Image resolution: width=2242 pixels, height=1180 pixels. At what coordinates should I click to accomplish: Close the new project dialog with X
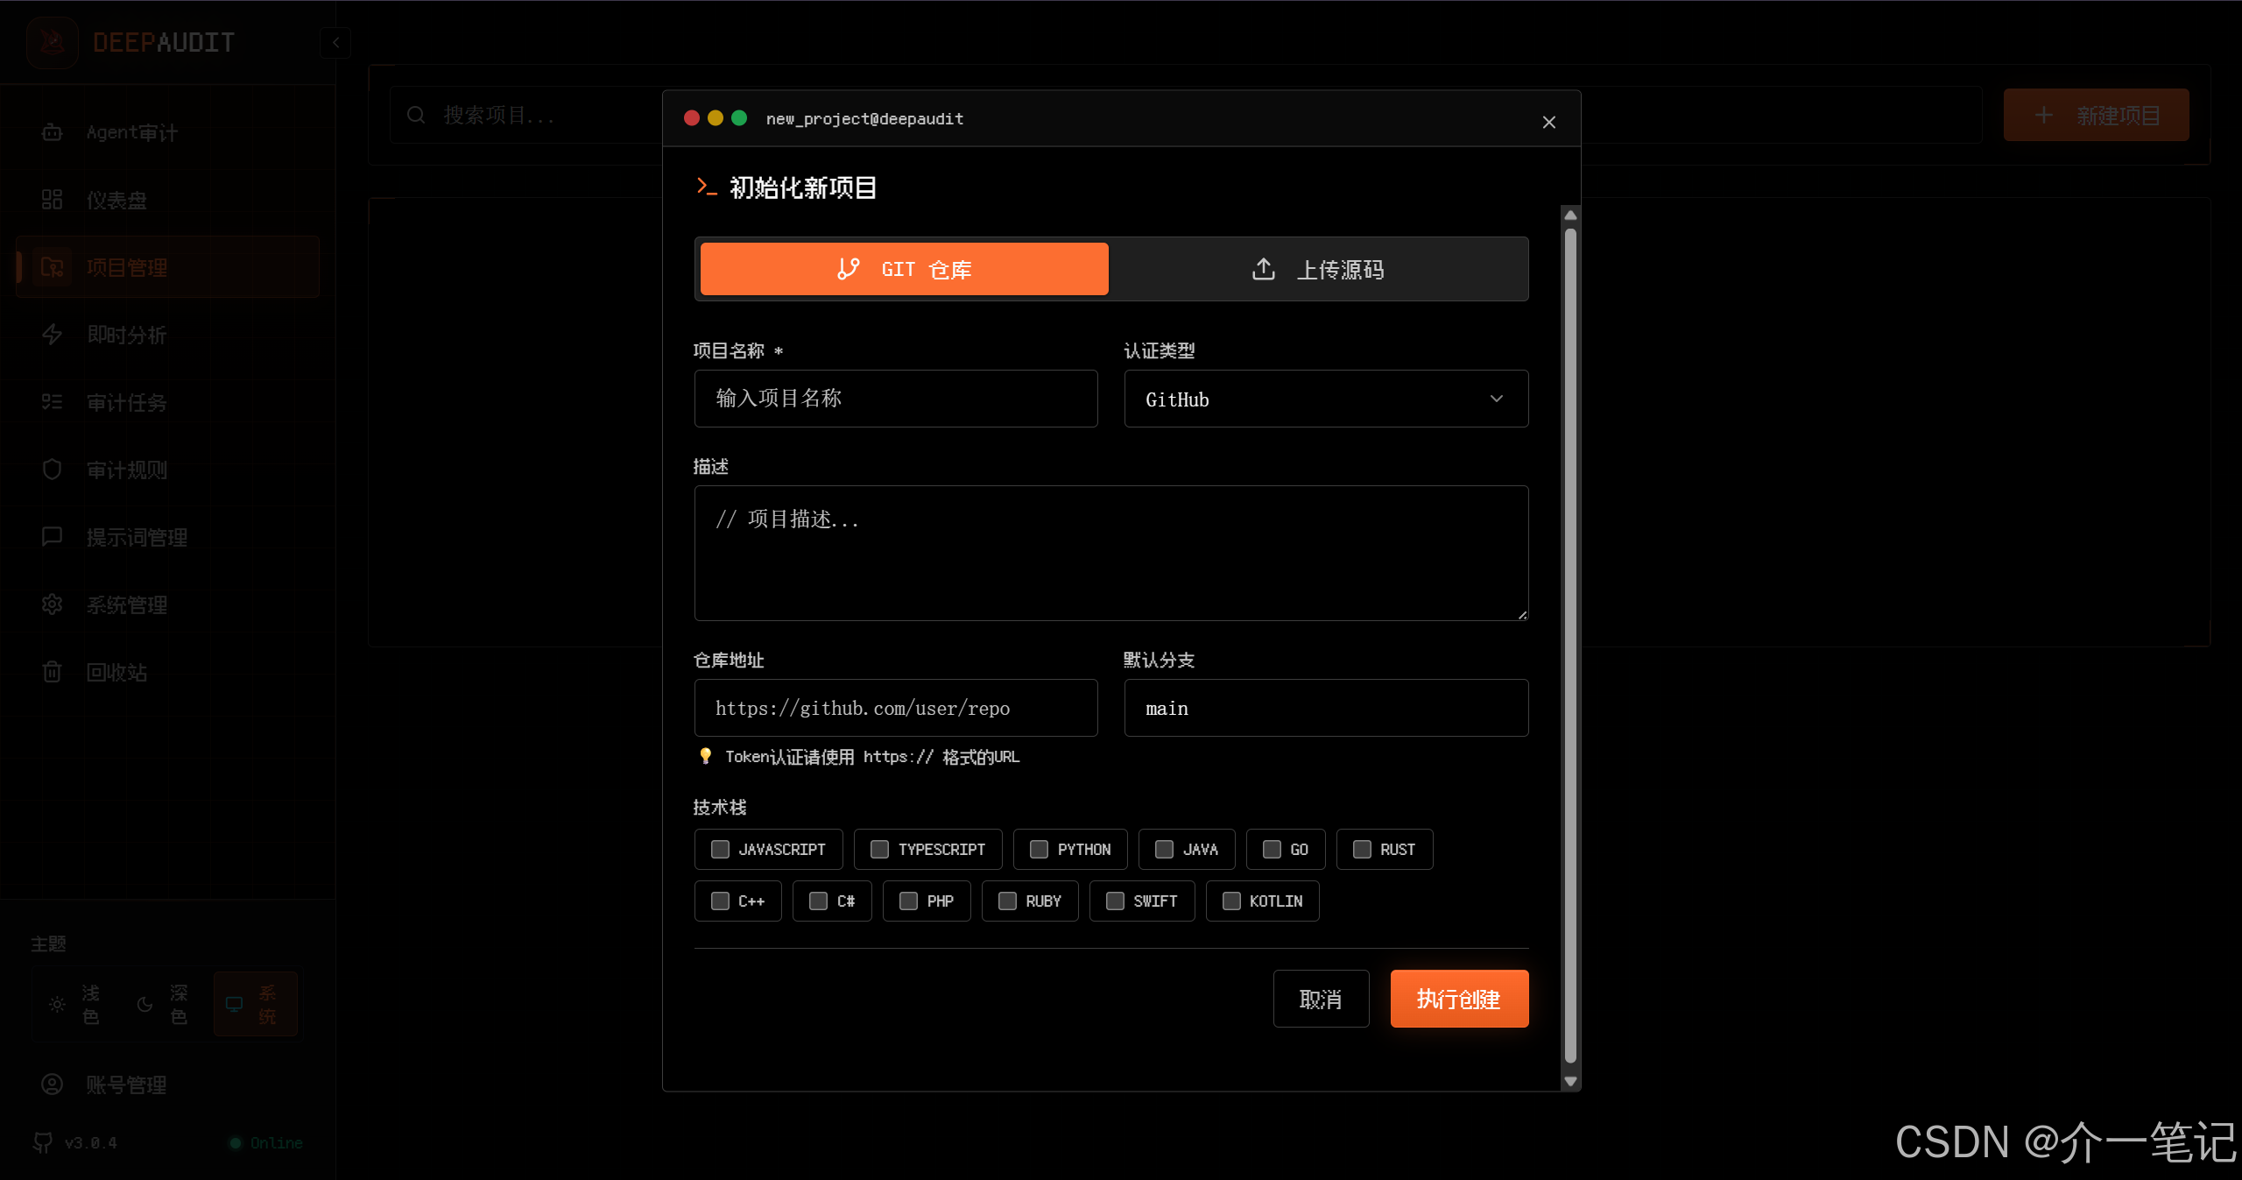point(1548,123)
